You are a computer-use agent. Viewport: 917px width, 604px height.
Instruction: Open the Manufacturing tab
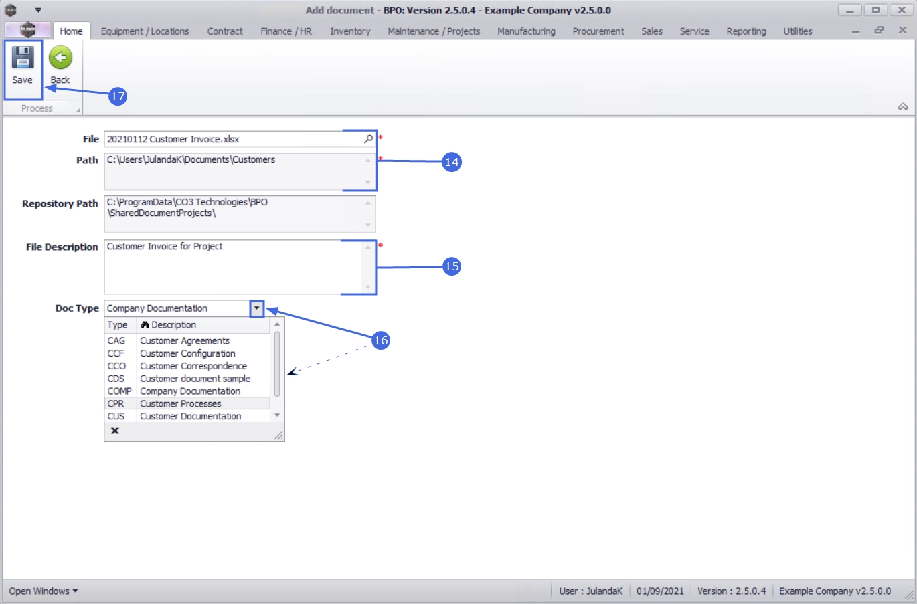pyautogui.click(x=526, y=31)
